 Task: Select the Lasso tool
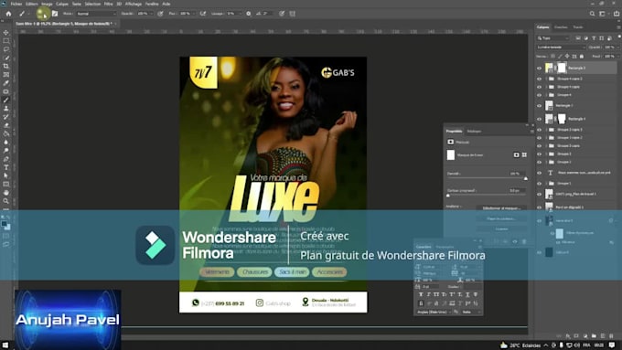click(x=6, y=49)
